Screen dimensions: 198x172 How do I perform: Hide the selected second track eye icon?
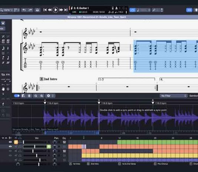point(10,147)
